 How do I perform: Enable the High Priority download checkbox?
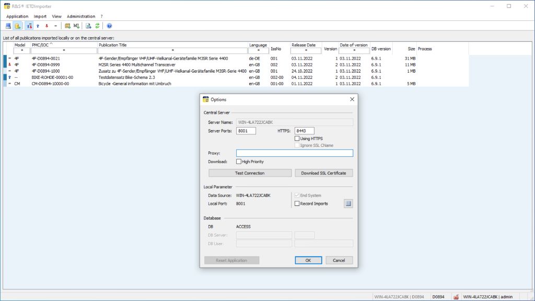click(x=238, y=161)
